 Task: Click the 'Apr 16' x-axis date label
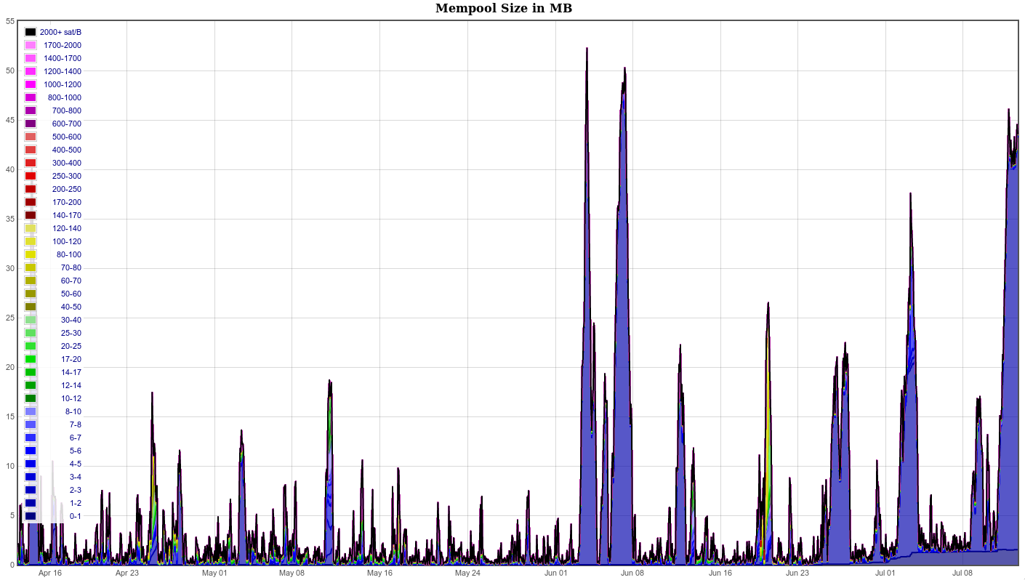[50, 573]
